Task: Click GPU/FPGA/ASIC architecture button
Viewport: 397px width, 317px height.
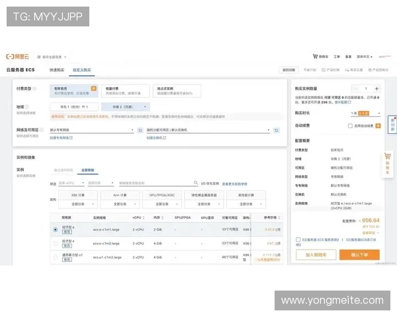Action: coord(162,195)
